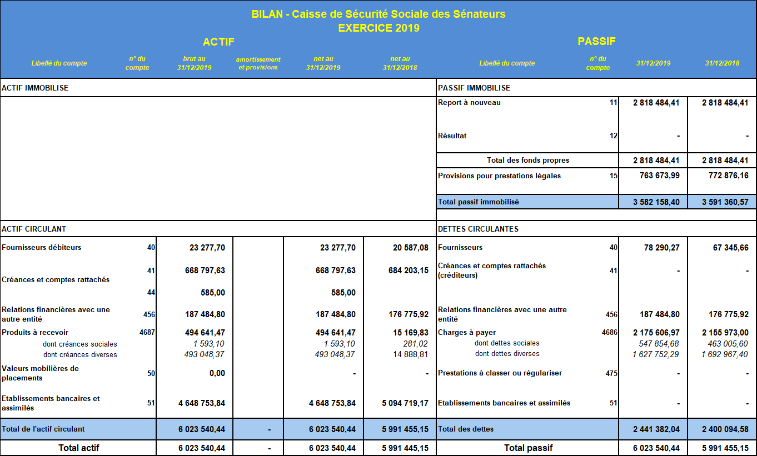Click the 'Fournisseurs débiteurs' row label
Viewport: 757px width, 456px height.
[42, 248]
